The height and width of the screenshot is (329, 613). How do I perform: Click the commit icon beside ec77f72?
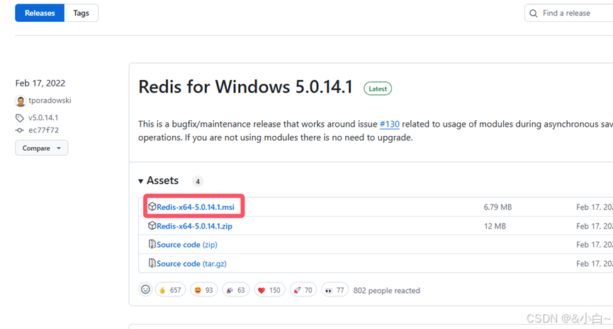[20, 130]
